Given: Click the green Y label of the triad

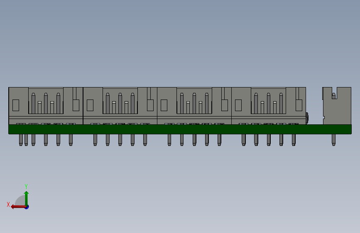Looking at the screenshot, I should point(26,186).
